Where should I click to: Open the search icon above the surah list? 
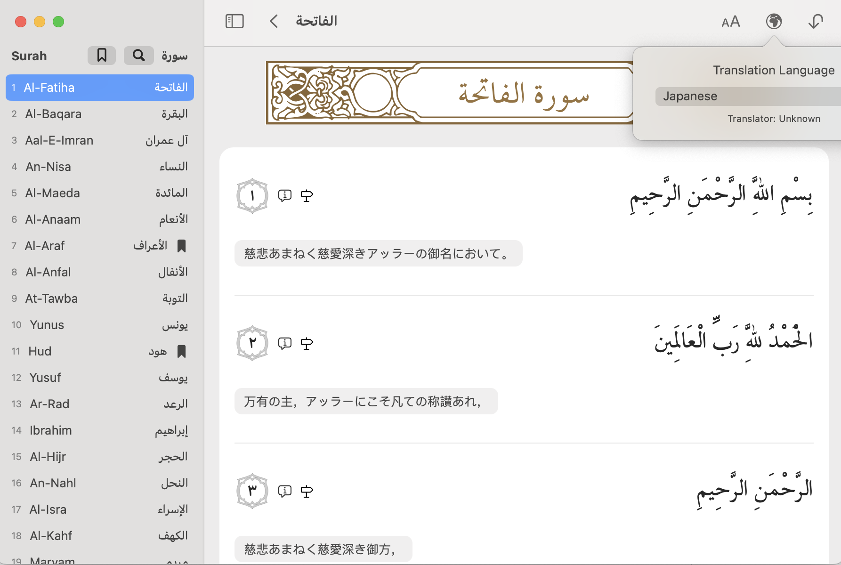coord(138,55)
